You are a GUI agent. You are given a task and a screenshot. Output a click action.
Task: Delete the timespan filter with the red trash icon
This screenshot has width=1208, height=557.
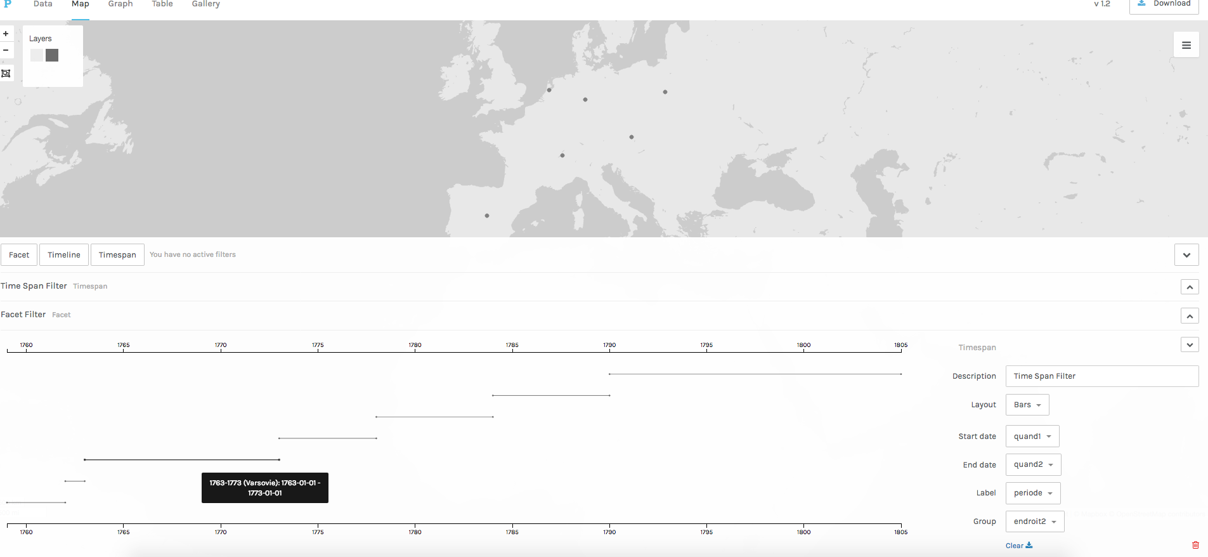(x=1195, y=545)
